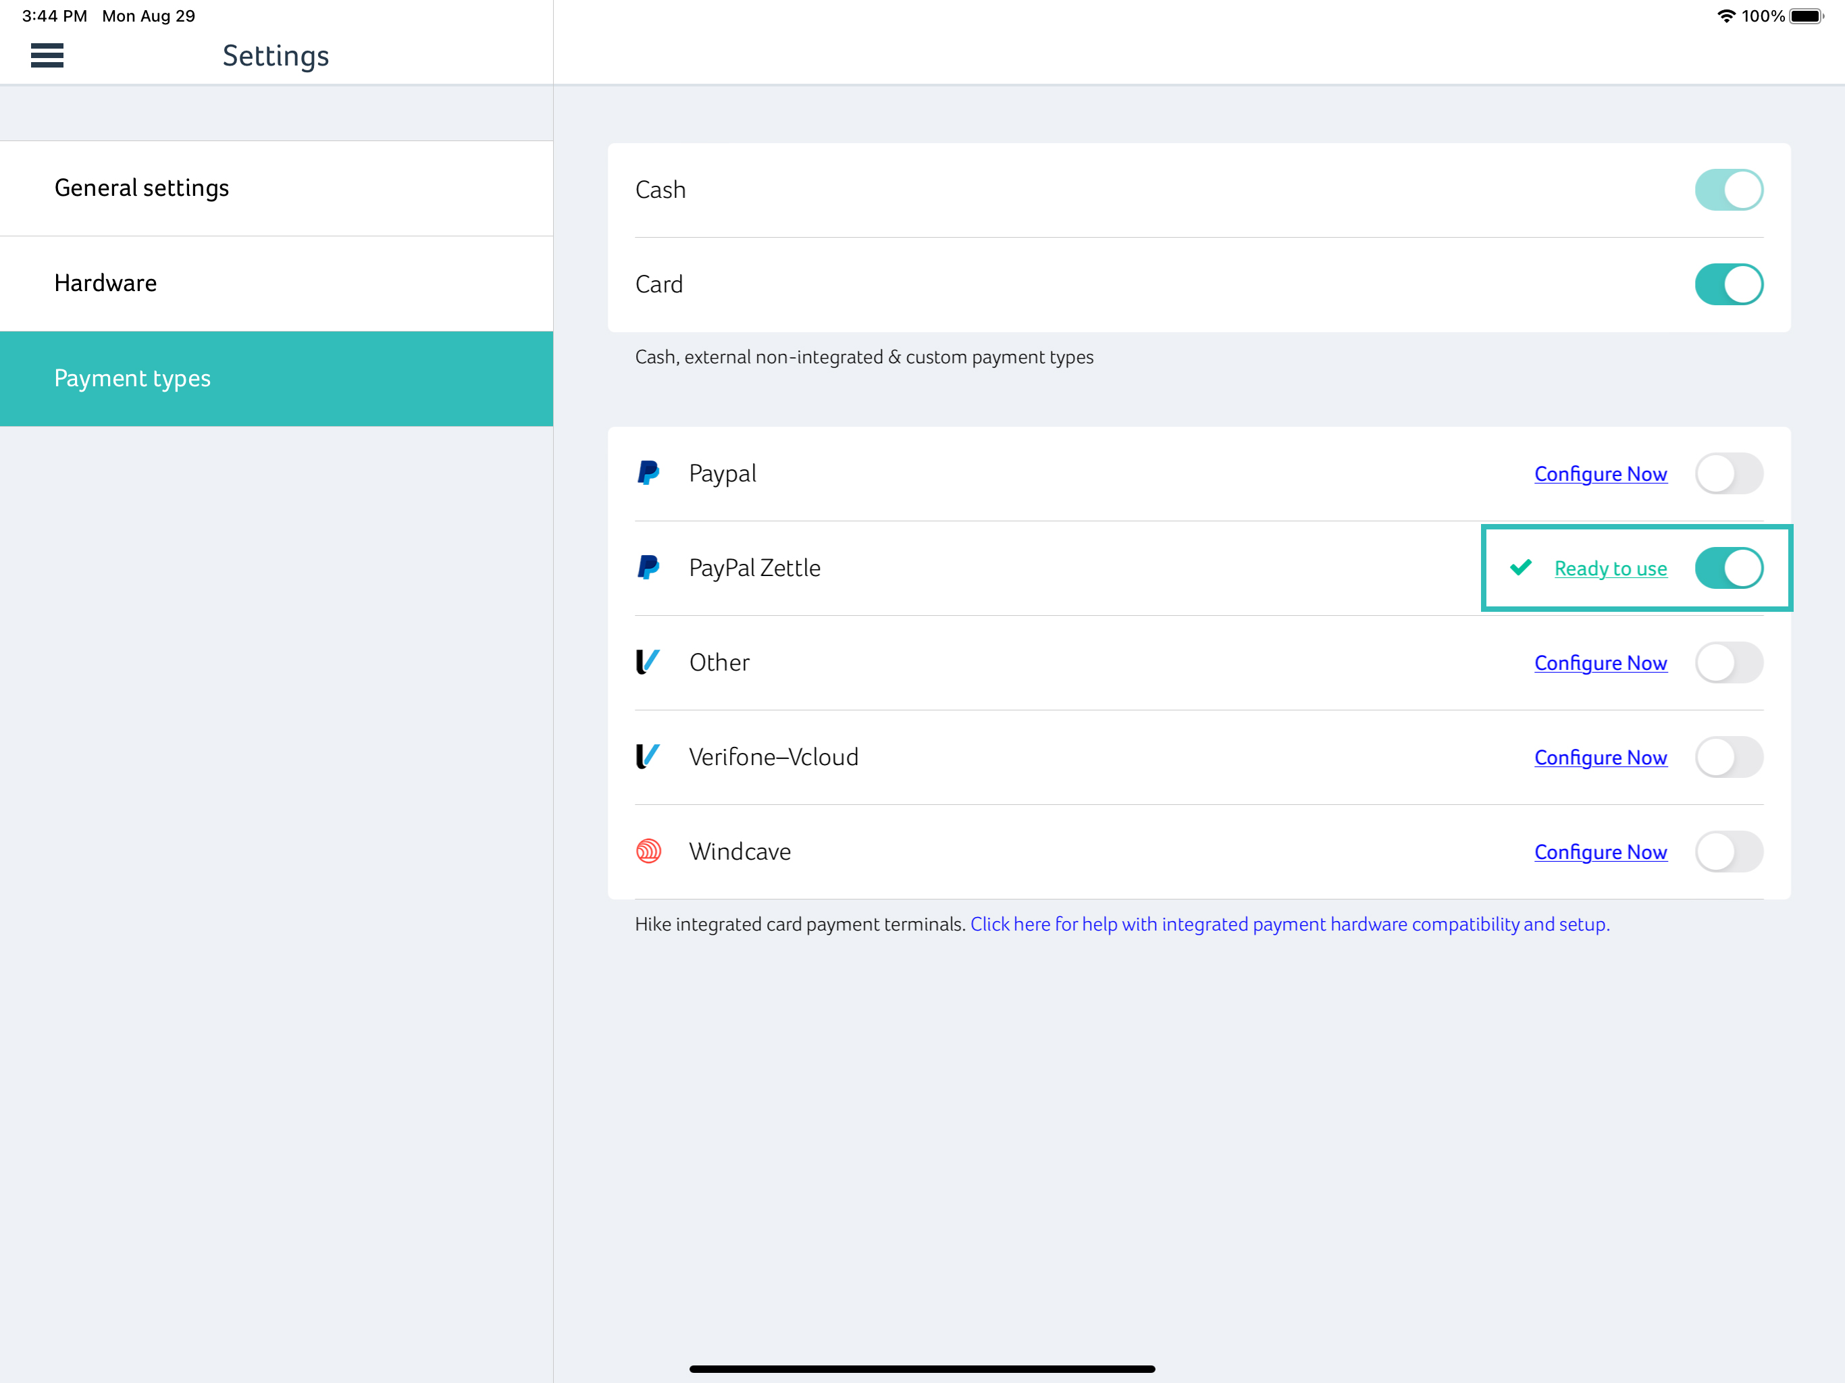Tap the green checkmark by Ready to use
Screen dimensions: 1845x1383
coord(1521,567)
